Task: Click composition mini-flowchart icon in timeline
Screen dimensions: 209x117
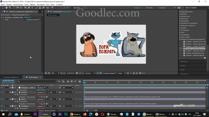Action: [x=59, y=82]
